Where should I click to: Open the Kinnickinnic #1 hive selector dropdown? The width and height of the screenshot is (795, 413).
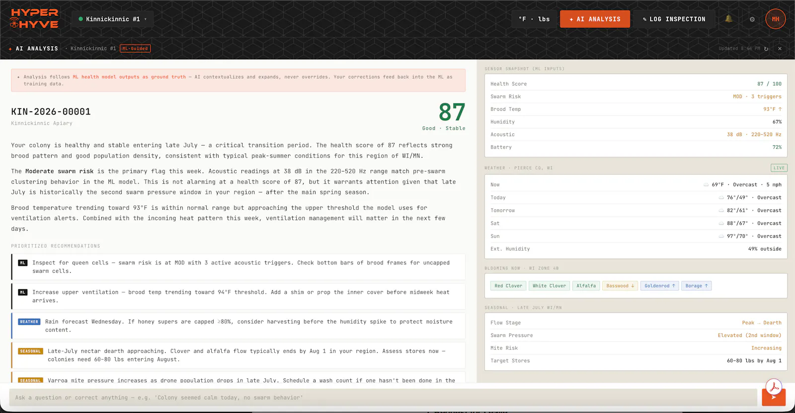(x=113, y=19)
